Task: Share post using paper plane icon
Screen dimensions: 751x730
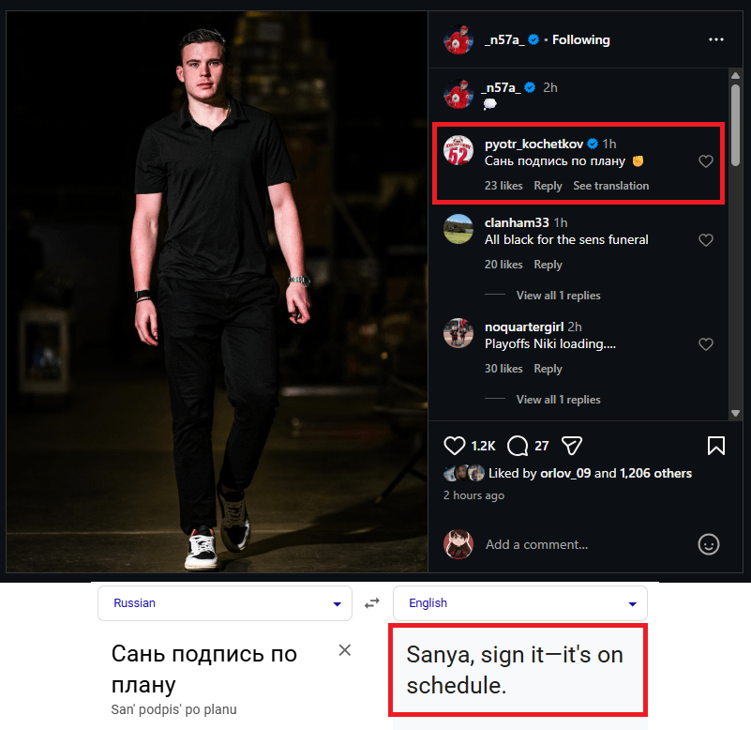Action: [x=573, y=445]
